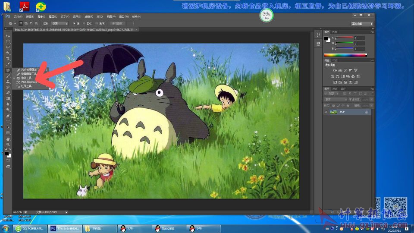Viewport: 414px width, 233px height.
Task: Select the Clone Stamp tool
Action: pyautogui.click(x=8, y=82)
